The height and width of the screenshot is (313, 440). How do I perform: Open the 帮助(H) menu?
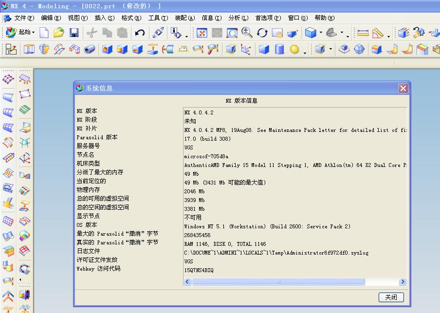324,18
